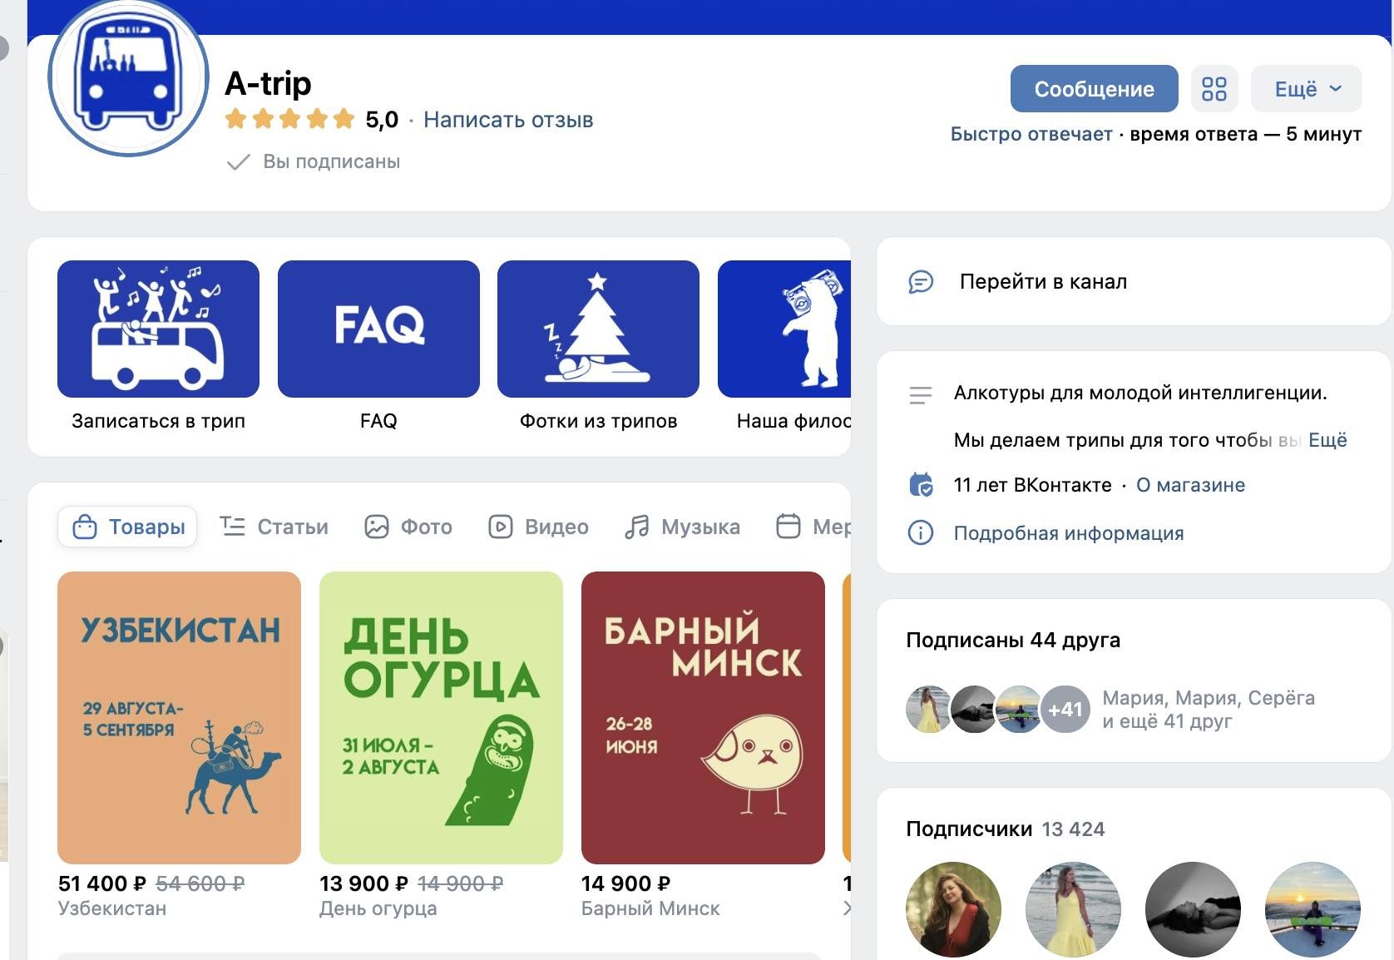Click the 54 600 ₽ crossed-out old price
Viewport: 1394px width, 960px height.
coord(200,883)
